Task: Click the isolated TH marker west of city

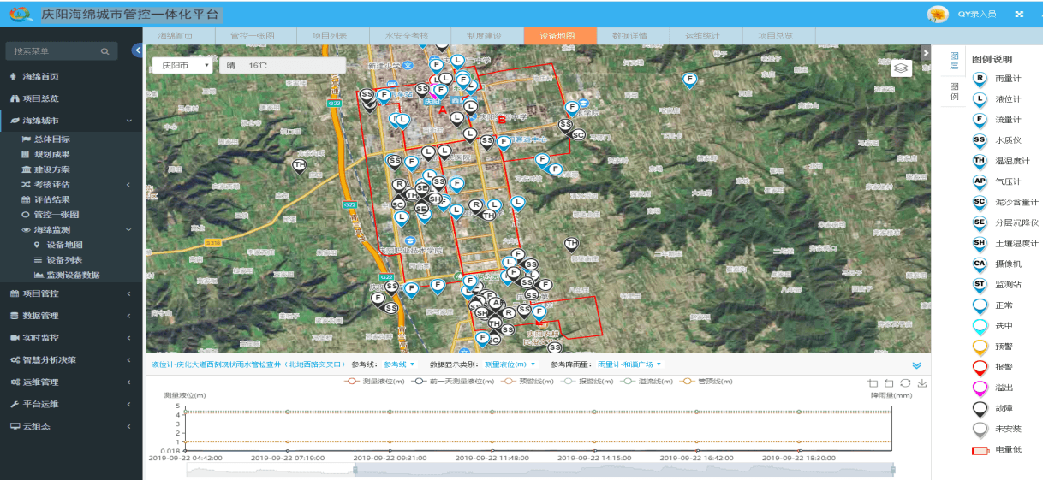Action: click(x=299, y=165)
